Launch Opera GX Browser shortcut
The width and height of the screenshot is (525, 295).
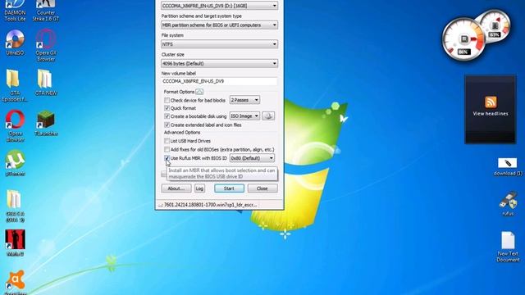46,45
